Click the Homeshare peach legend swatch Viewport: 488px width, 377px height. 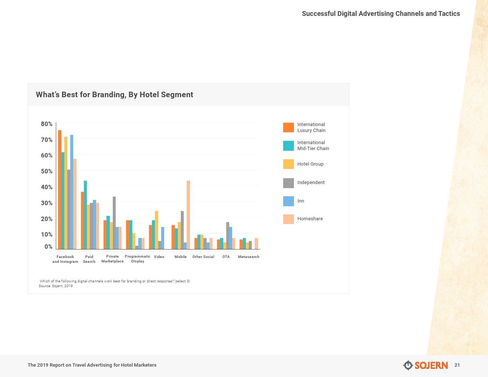[288, 219]
